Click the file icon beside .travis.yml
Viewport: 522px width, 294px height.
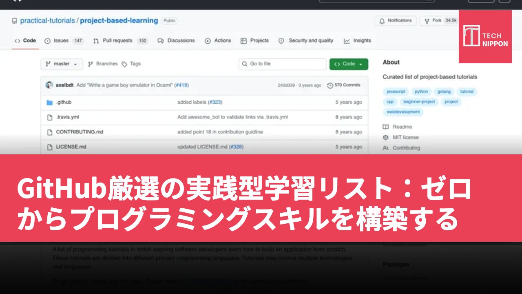49,117
